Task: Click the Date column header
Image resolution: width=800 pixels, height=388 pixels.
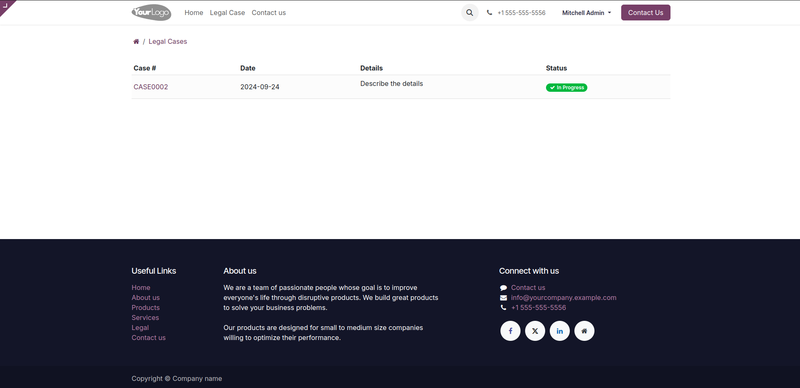Action: [x=248, y=68]
